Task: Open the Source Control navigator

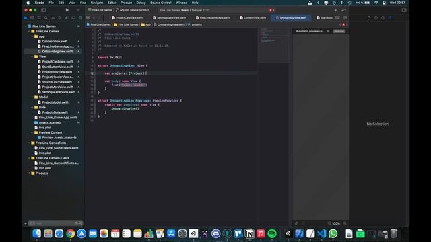Action: [x=32, y=18]
